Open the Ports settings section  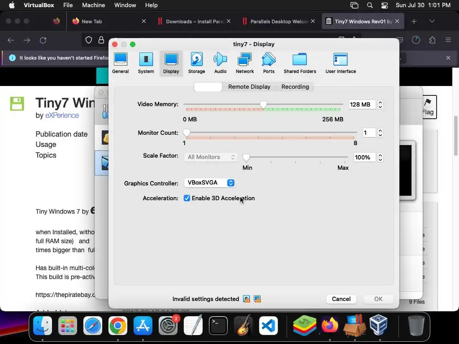pyautogui.click(x=269, y=64)
